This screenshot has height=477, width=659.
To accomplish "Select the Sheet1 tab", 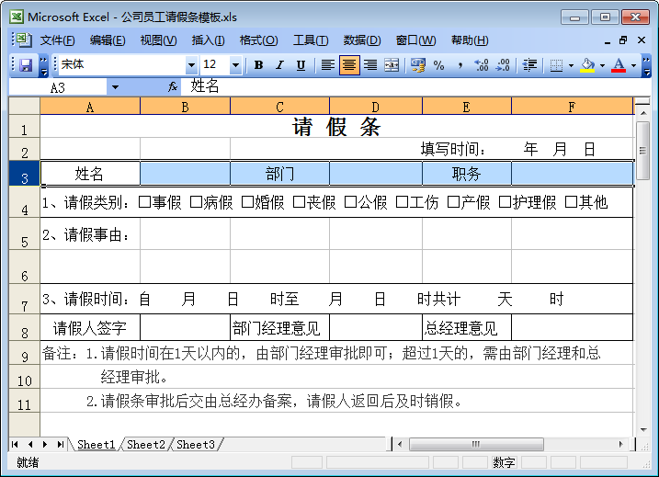I will 97,444.
